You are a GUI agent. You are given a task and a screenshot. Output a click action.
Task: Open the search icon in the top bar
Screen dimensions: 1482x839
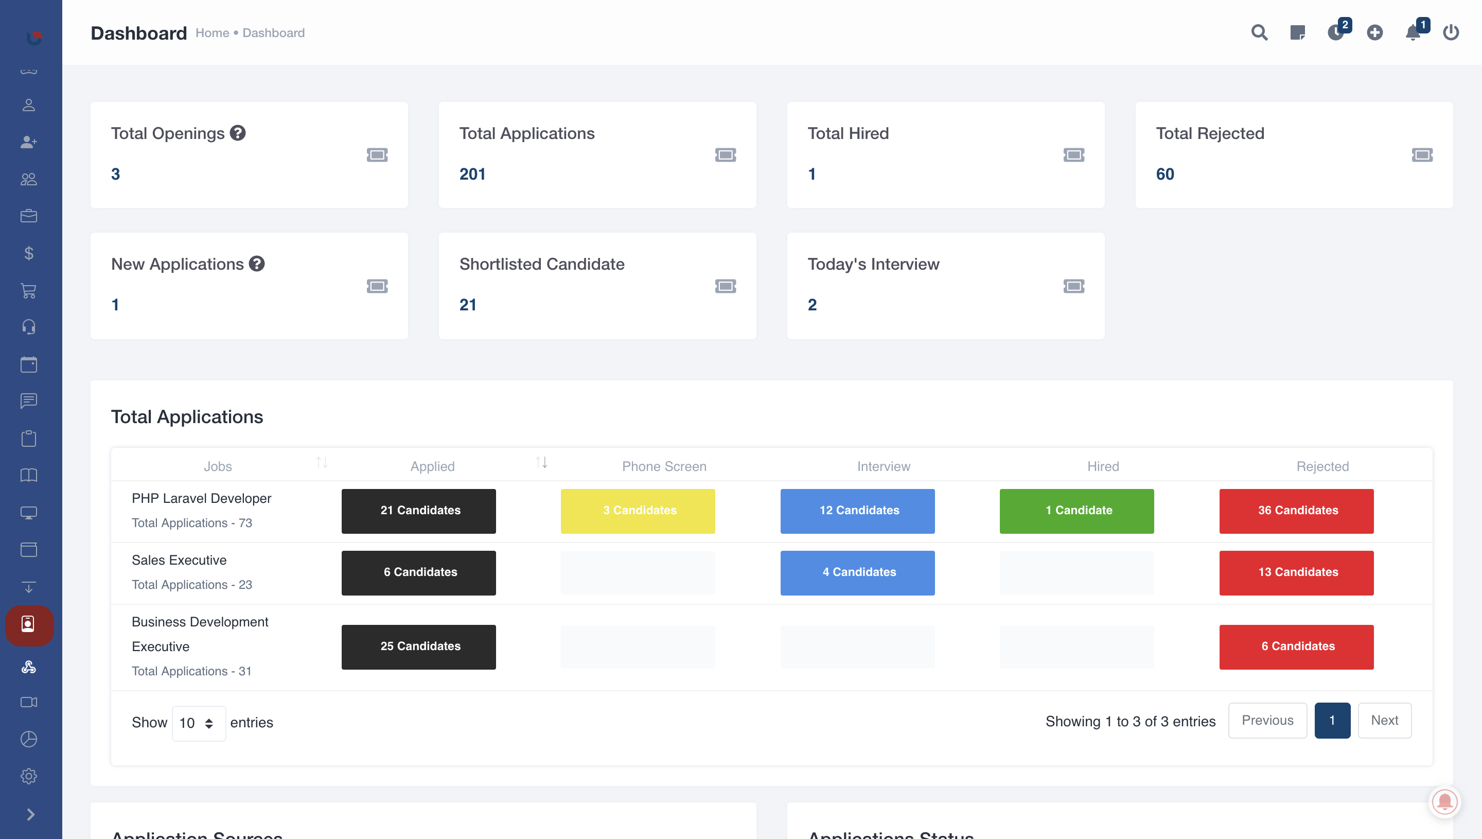(1259, 33)
